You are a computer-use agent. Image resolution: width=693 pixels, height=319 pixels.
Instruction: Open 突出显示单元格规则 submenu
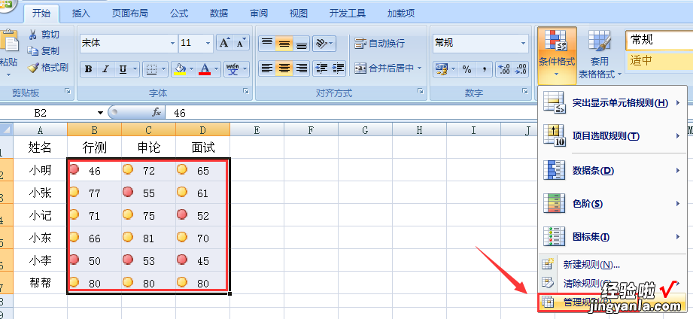pos(612,103)
